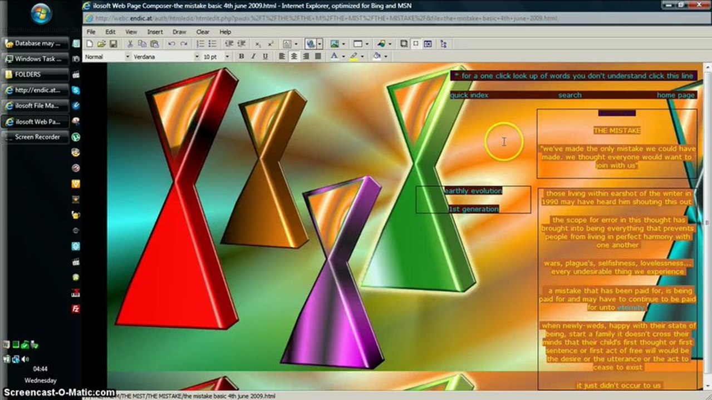Viewport: 712px width, 400px height.
Task: Align text to the left
Action: point(282,56)
